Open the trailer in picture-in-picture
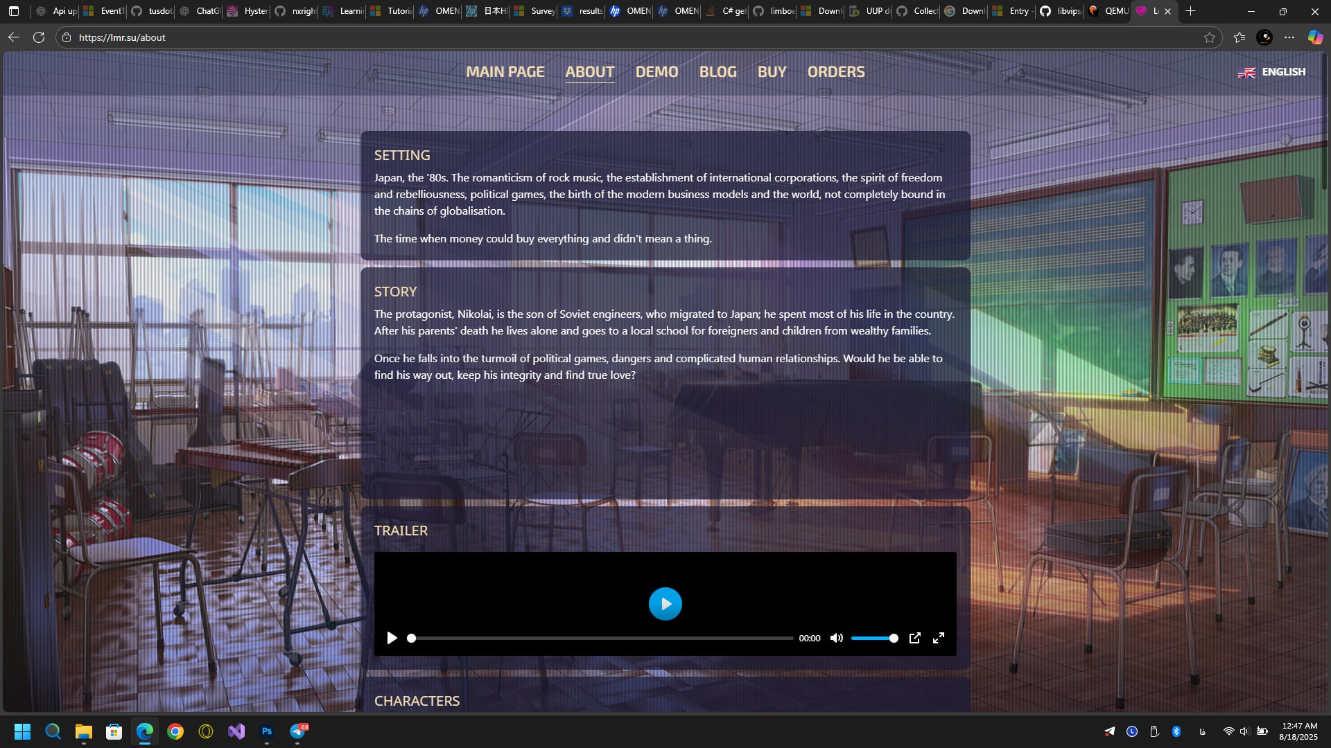 coord(914,638)
